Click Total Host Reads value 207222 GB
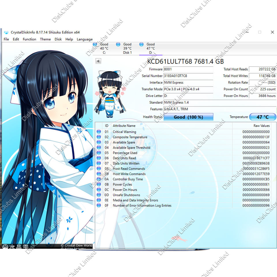 (x=263, y=69)
